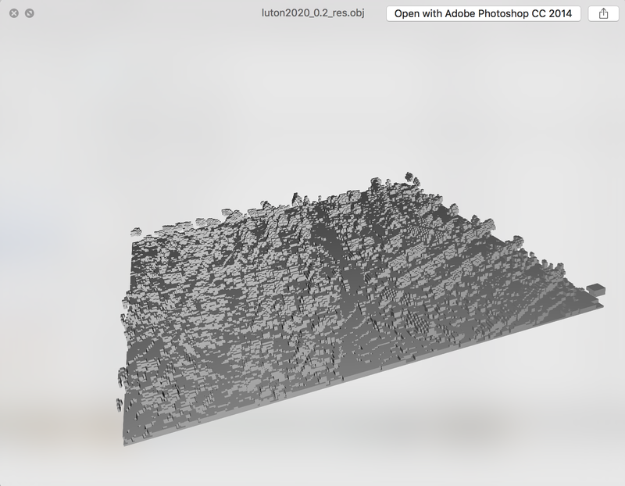Open file with Adobe Photoshop CC 2014

[x=483, y=13]
